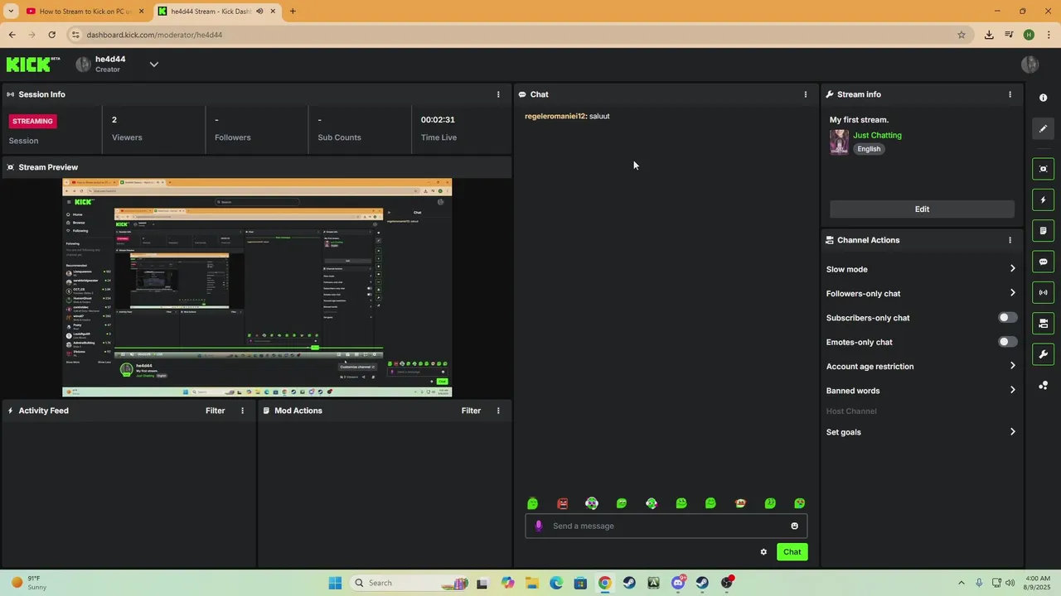Click Filter in Mod Actions
Screen dimensions: 1061x596
(x=471, y=411)
